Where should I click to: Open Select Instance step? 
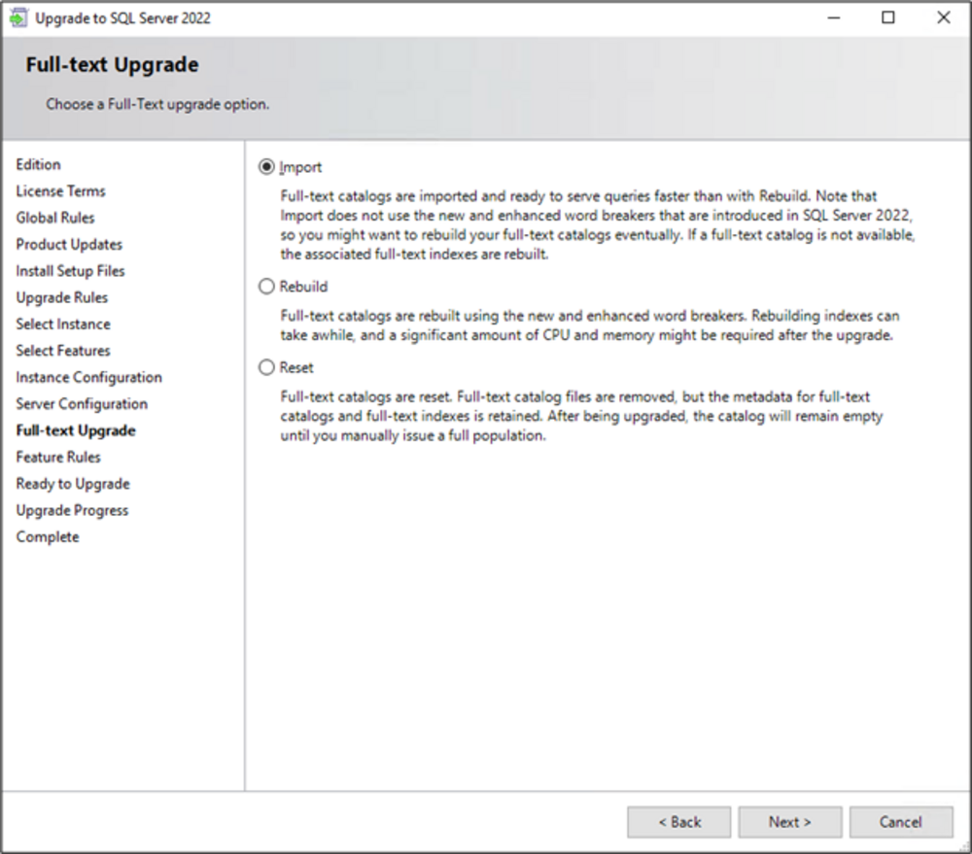tap(63, 325)
